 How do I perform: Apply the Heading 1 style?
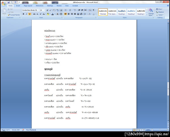pyautogui.click(x=122, y=12)
